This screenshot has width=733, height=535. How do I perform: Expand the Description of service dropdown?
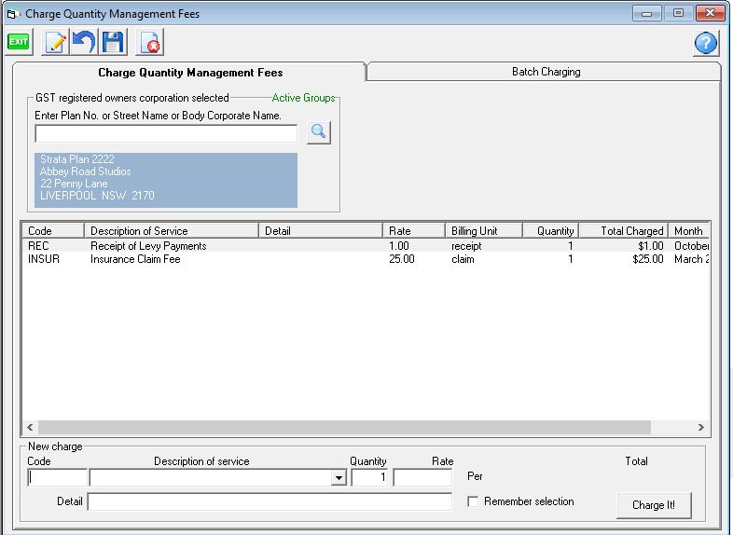339,477
